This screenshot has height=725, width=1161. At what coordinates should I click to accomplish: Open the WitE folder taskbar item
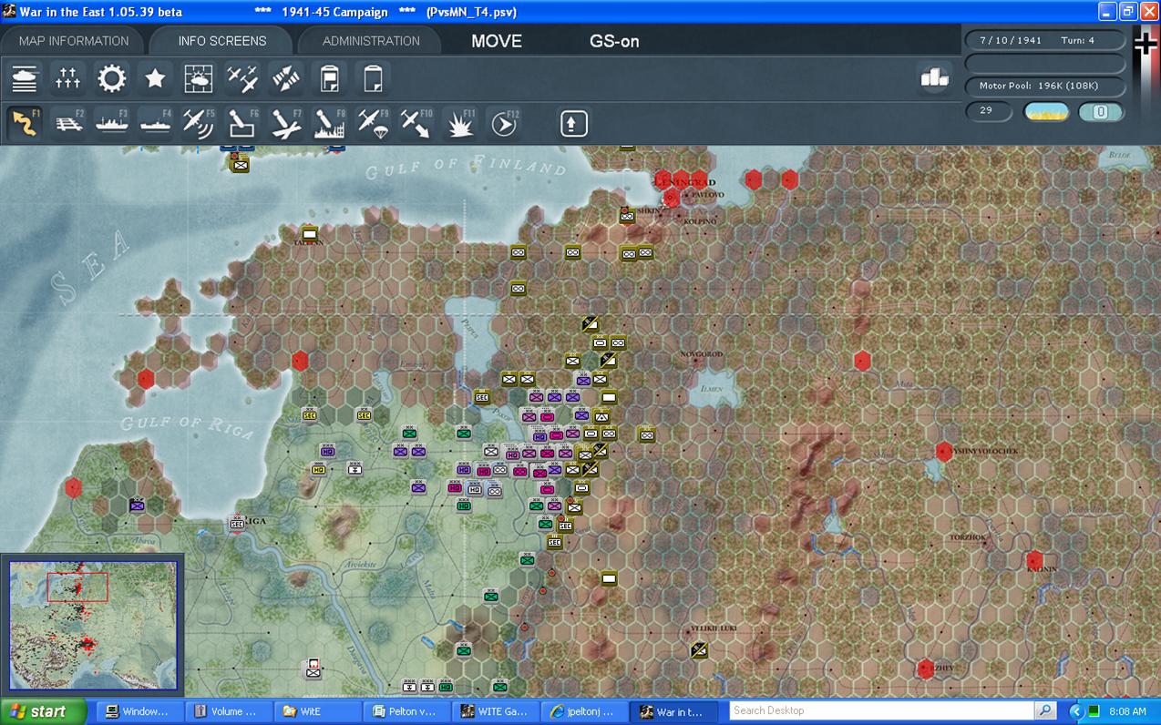pyautogui.click(x=317, y=711)
